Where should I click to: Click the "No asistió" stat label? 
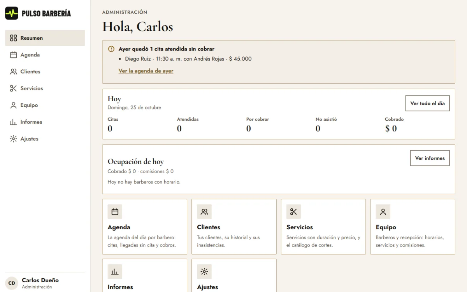point(326,119)
